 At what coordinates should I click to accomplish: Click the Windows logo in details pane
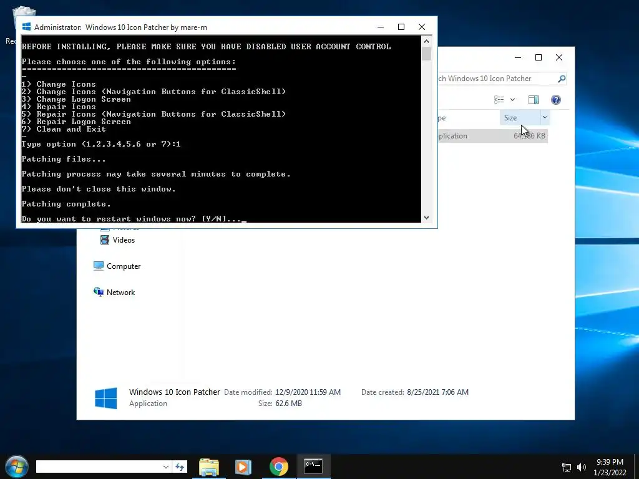(106, 398)
